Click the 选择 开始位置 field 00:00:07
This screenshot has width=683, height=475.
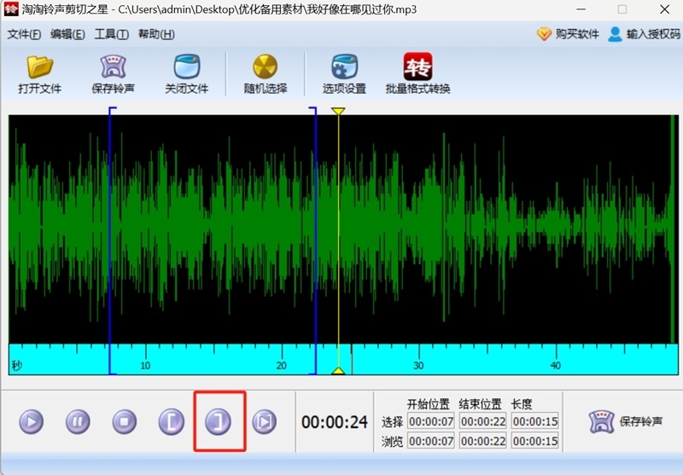pos(431,421)
